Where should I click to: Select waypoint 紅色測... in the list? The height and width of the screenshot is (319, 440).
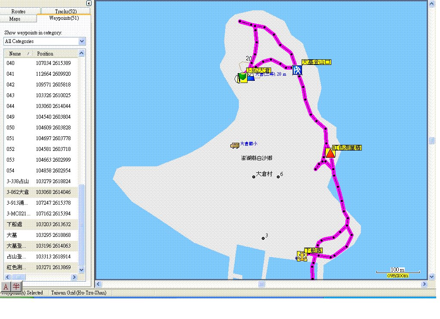pyautogui.click(x=41, y=267)
